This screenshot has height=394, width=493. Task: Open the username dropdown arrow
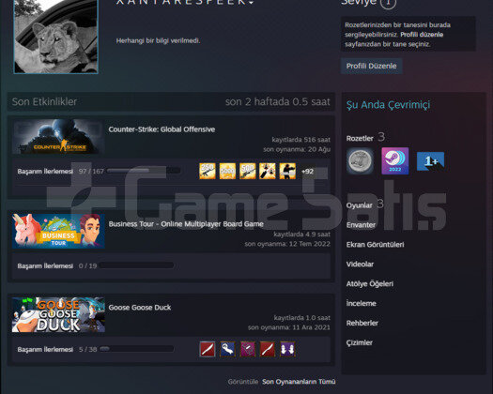(x=251, y=3)
